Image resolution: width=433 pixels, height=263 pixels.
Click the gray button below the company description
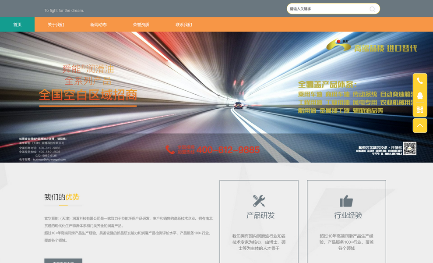pyautogui.click(x=63, y=260)
